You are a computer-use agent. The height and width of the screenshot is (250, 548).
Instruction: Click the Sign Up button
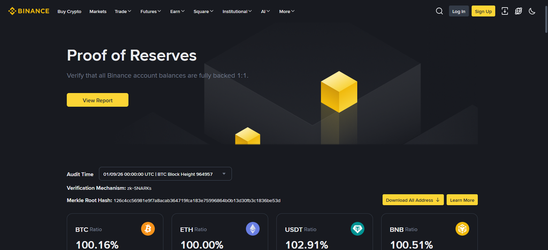(x=483, y=11)
